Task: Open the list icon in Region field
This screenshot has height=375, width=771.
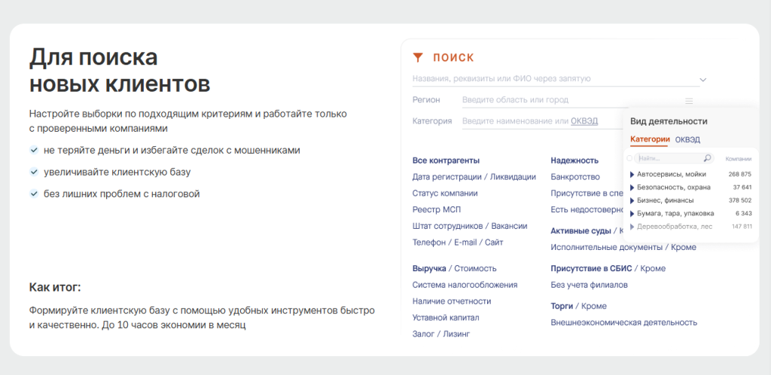Action: coord(688,100)
